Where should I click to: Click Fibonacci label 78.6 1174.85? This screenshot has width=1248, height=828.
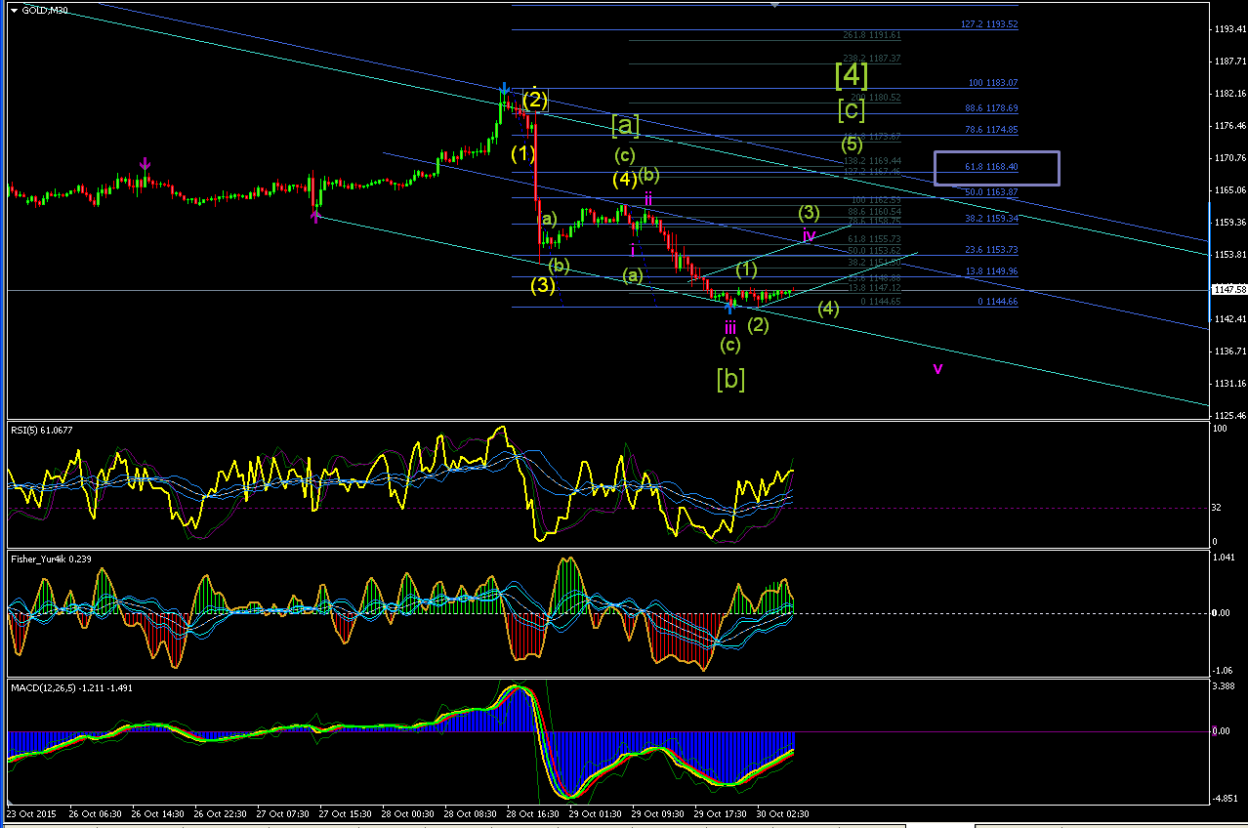tap(991, 130)
